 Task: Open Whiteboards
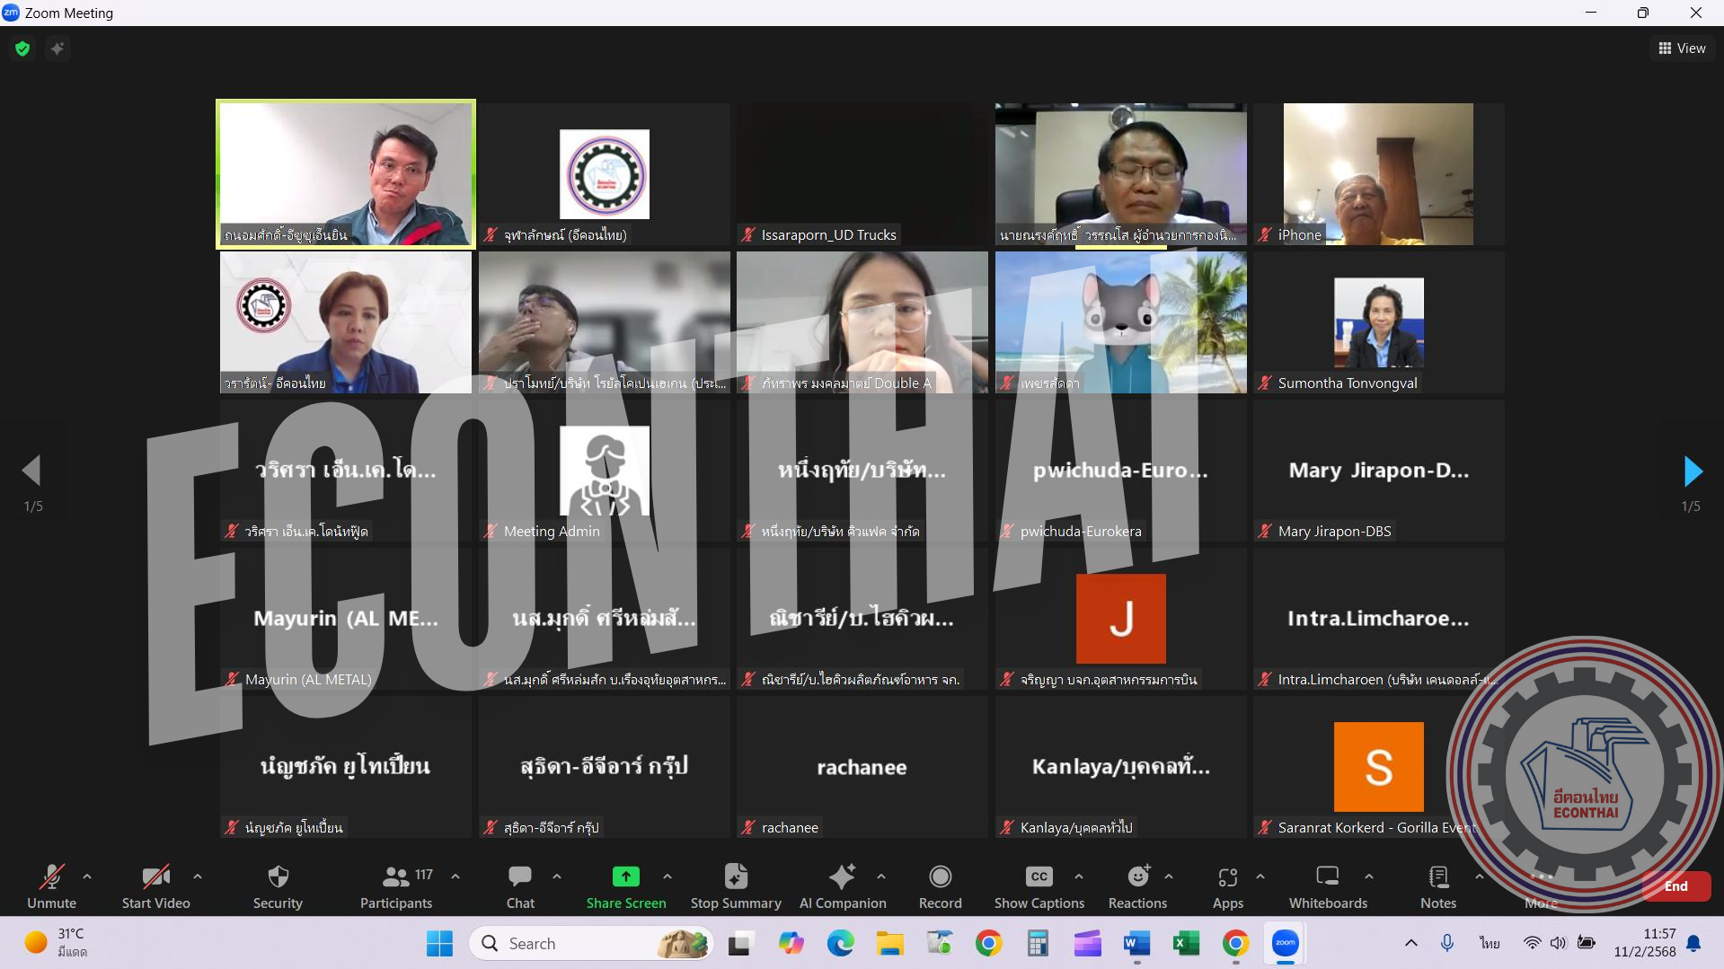1327,885
